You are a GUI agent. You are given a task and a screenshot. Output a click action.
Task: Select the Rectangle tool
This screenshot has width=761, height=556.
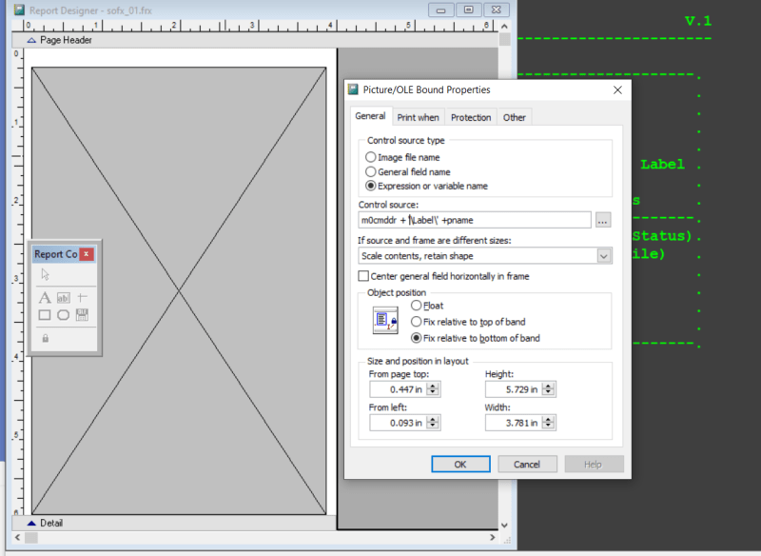(x=45, y=313)
